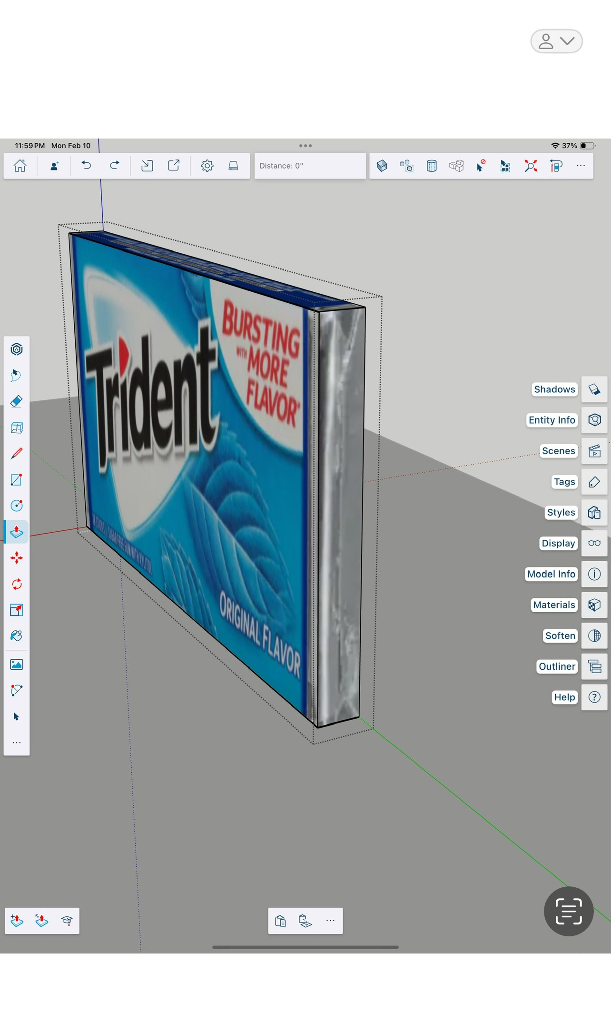Open the Materials panel icon
This screenshot has width=611, height=1023.
pos(594,605)
